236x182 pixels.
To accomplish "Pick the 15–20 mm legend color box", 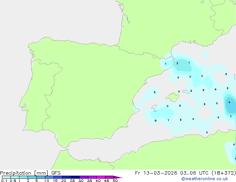I will click(58, 177).
